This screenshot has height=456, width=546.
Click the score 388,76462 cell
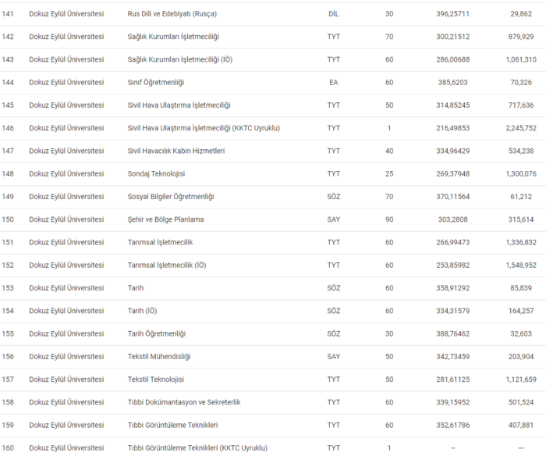(x=452, y=334)
